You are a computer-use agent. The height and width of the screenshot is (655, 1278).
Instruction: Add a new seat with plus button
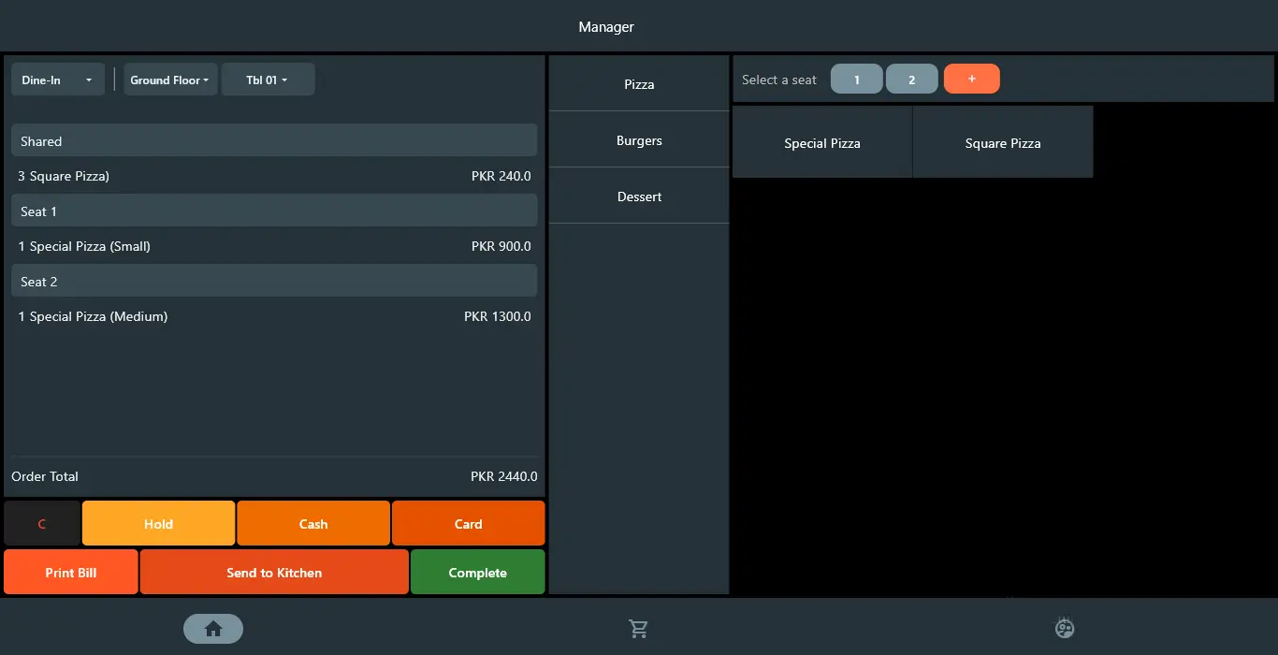click(971, 80)
